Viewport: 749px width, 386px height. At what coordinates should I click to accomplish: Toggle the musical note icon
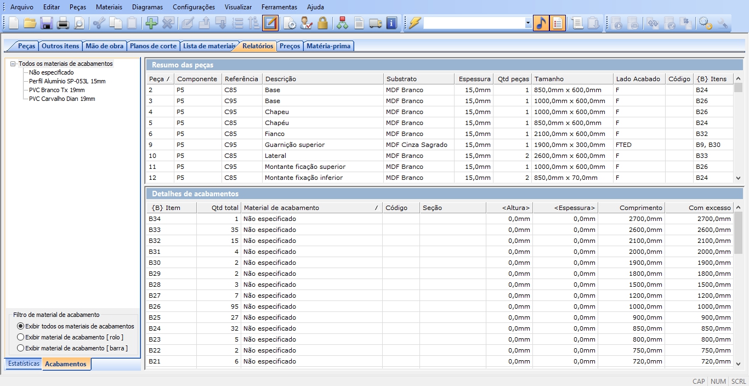pyautogui.click(x=541, y=23)
